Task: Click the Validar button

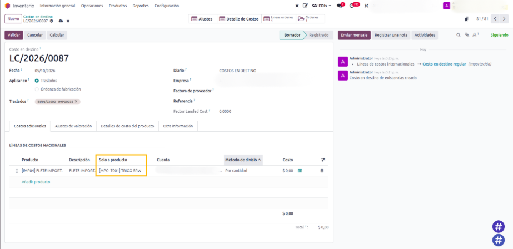Action: tap(14, 35)
